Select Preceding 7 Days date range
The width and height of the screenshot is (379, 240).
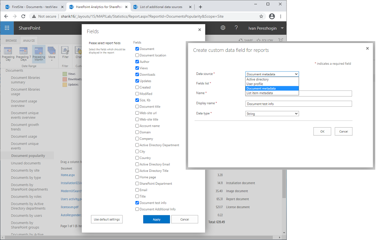coord(23,54)
